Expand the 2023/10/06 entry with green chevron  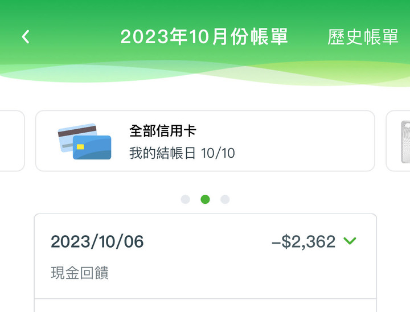coord(350,241)
